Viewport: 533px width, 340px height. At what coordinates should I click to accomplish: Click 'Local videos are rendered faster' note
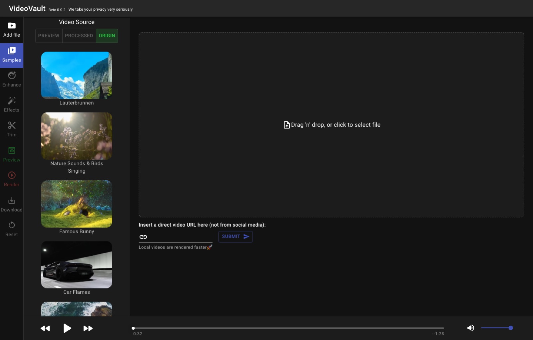(x=175, y=247)
